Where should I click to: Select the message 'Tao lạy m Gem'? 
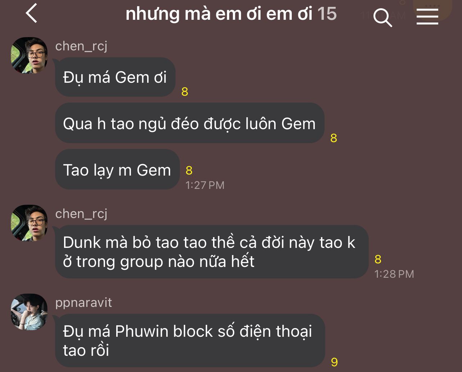[117, 169]
